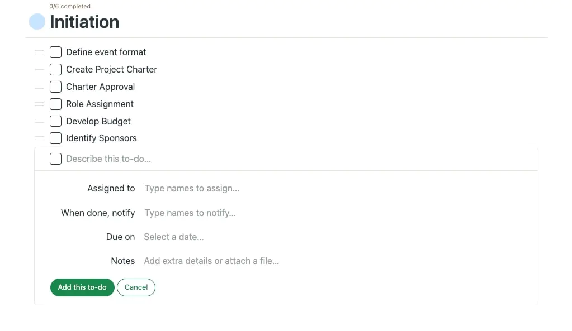Cancel the new to-do entry

click(136, 287)
